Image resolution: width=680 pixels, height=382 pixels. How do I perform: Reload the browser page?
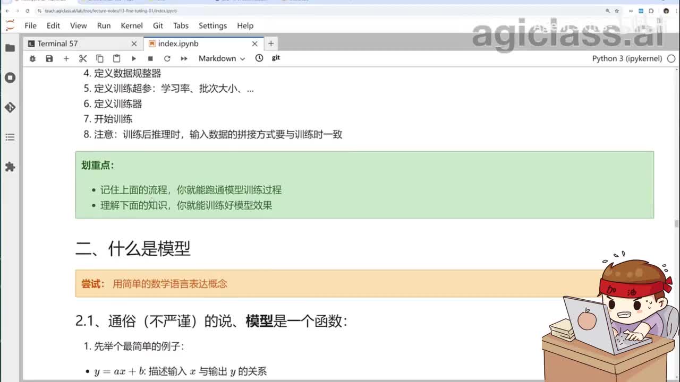coord(27,11)
